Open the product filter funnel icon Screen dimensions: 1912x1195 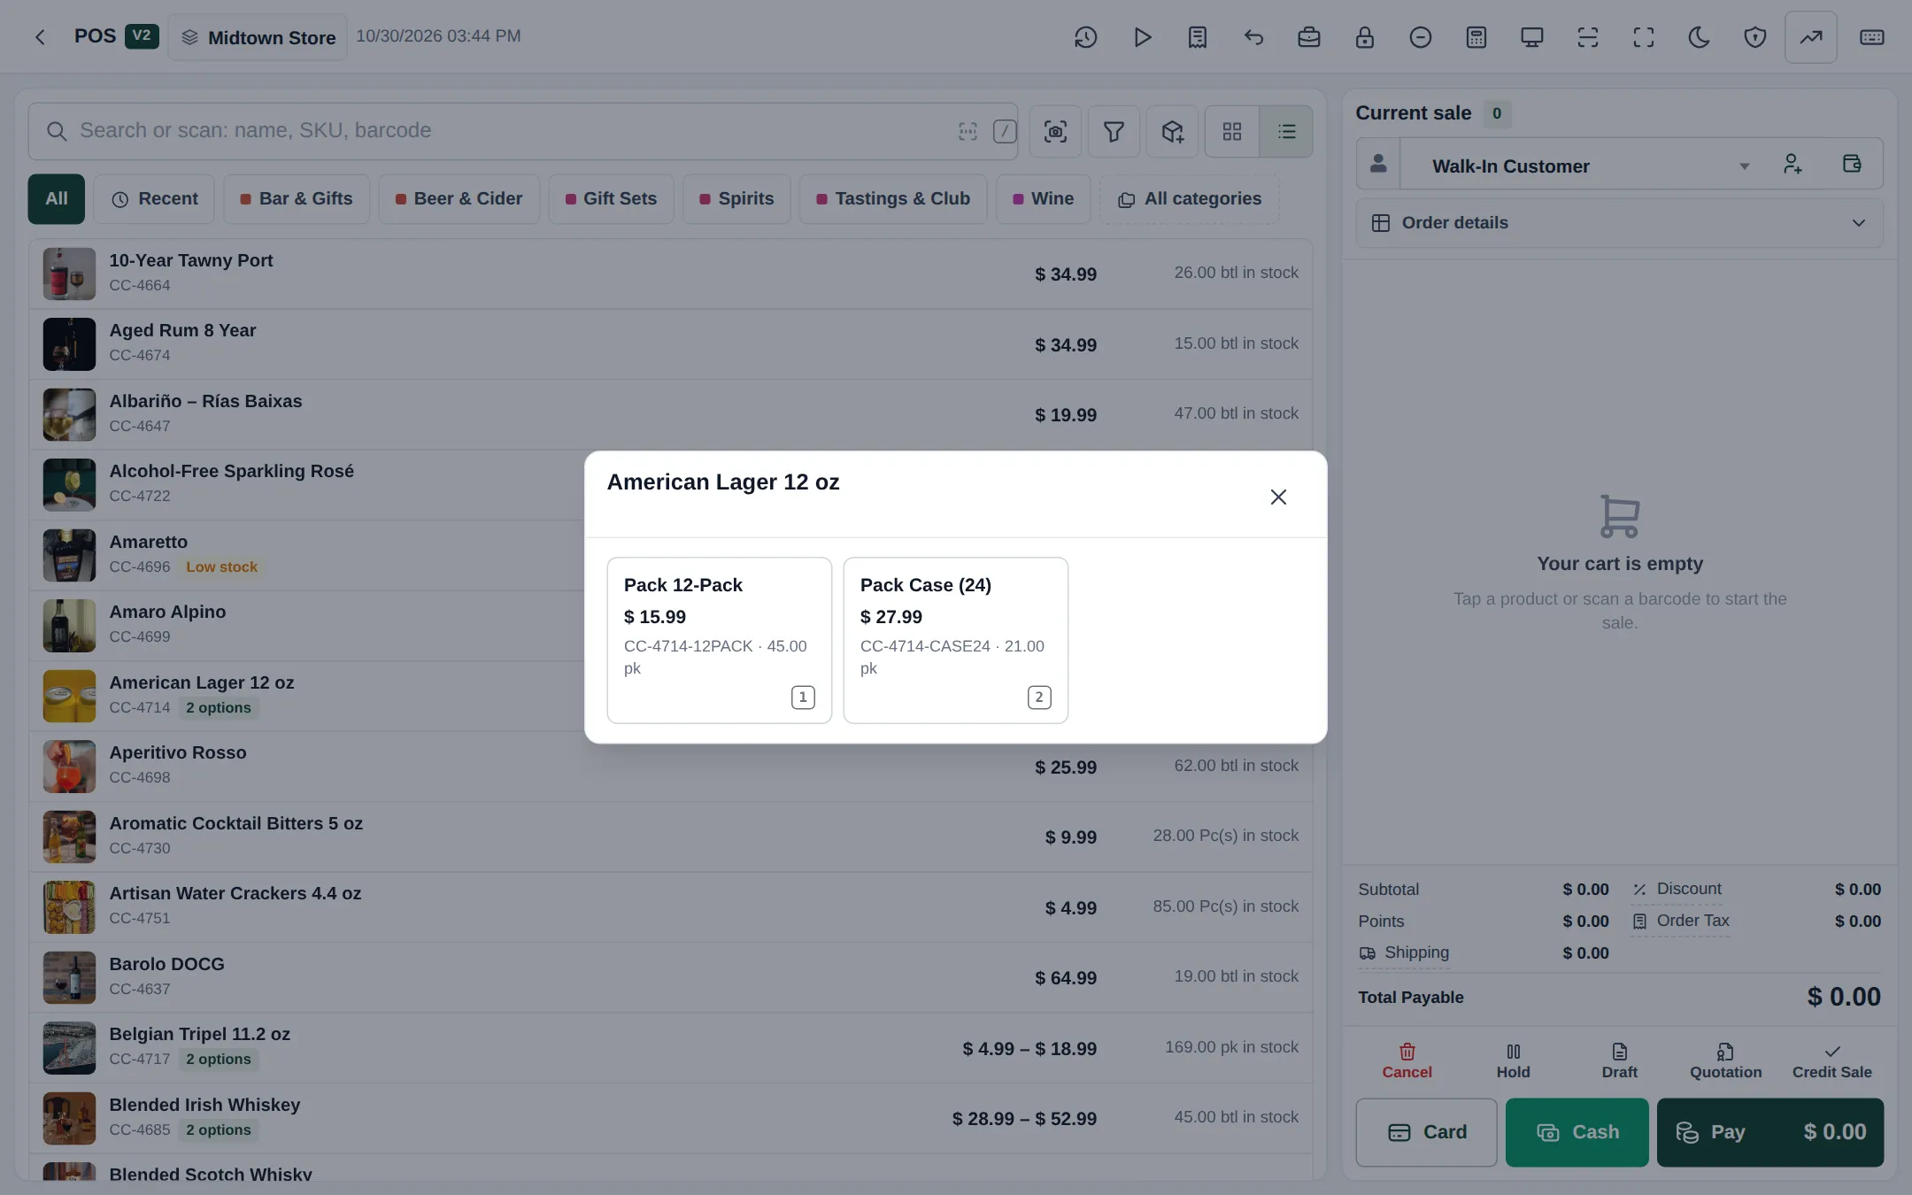coord(1114,132)
